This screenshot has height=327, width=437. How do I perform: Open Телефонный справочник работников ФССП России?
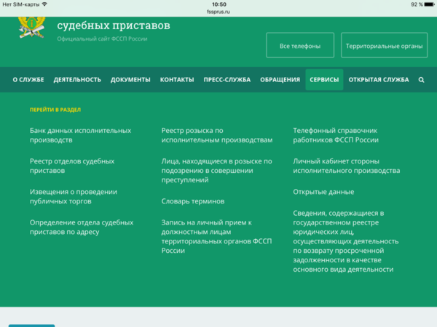coord(336,135)
